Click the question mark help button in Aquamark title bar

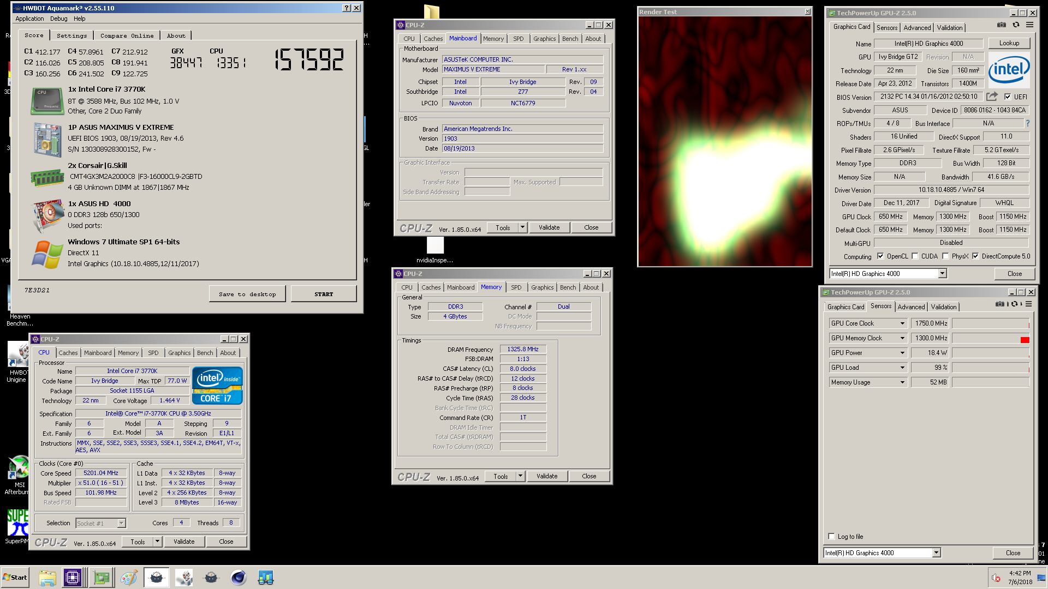[x=347, y=8]
